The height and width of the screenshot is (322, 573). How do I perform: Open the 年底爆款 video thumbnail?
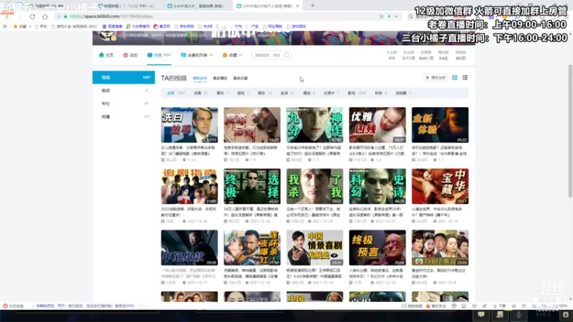pos(189,248)
